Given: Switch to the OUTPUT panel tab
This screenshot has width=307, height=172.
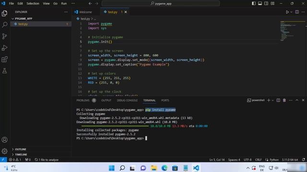Looking at the screenshot, I should [106, 100].
